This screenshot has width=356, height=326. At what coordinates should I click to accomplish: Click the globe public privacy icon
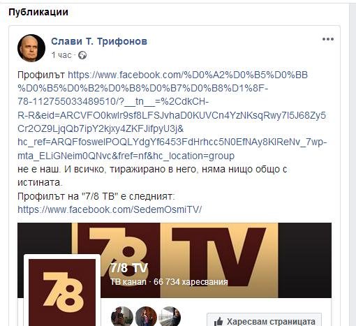pyautogui.click(x=82, y=55)
